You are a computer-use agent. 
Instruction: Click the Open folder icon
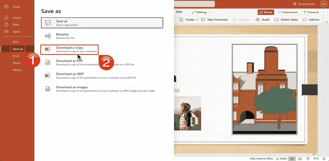pyautogui.click(x=6, y=32)
